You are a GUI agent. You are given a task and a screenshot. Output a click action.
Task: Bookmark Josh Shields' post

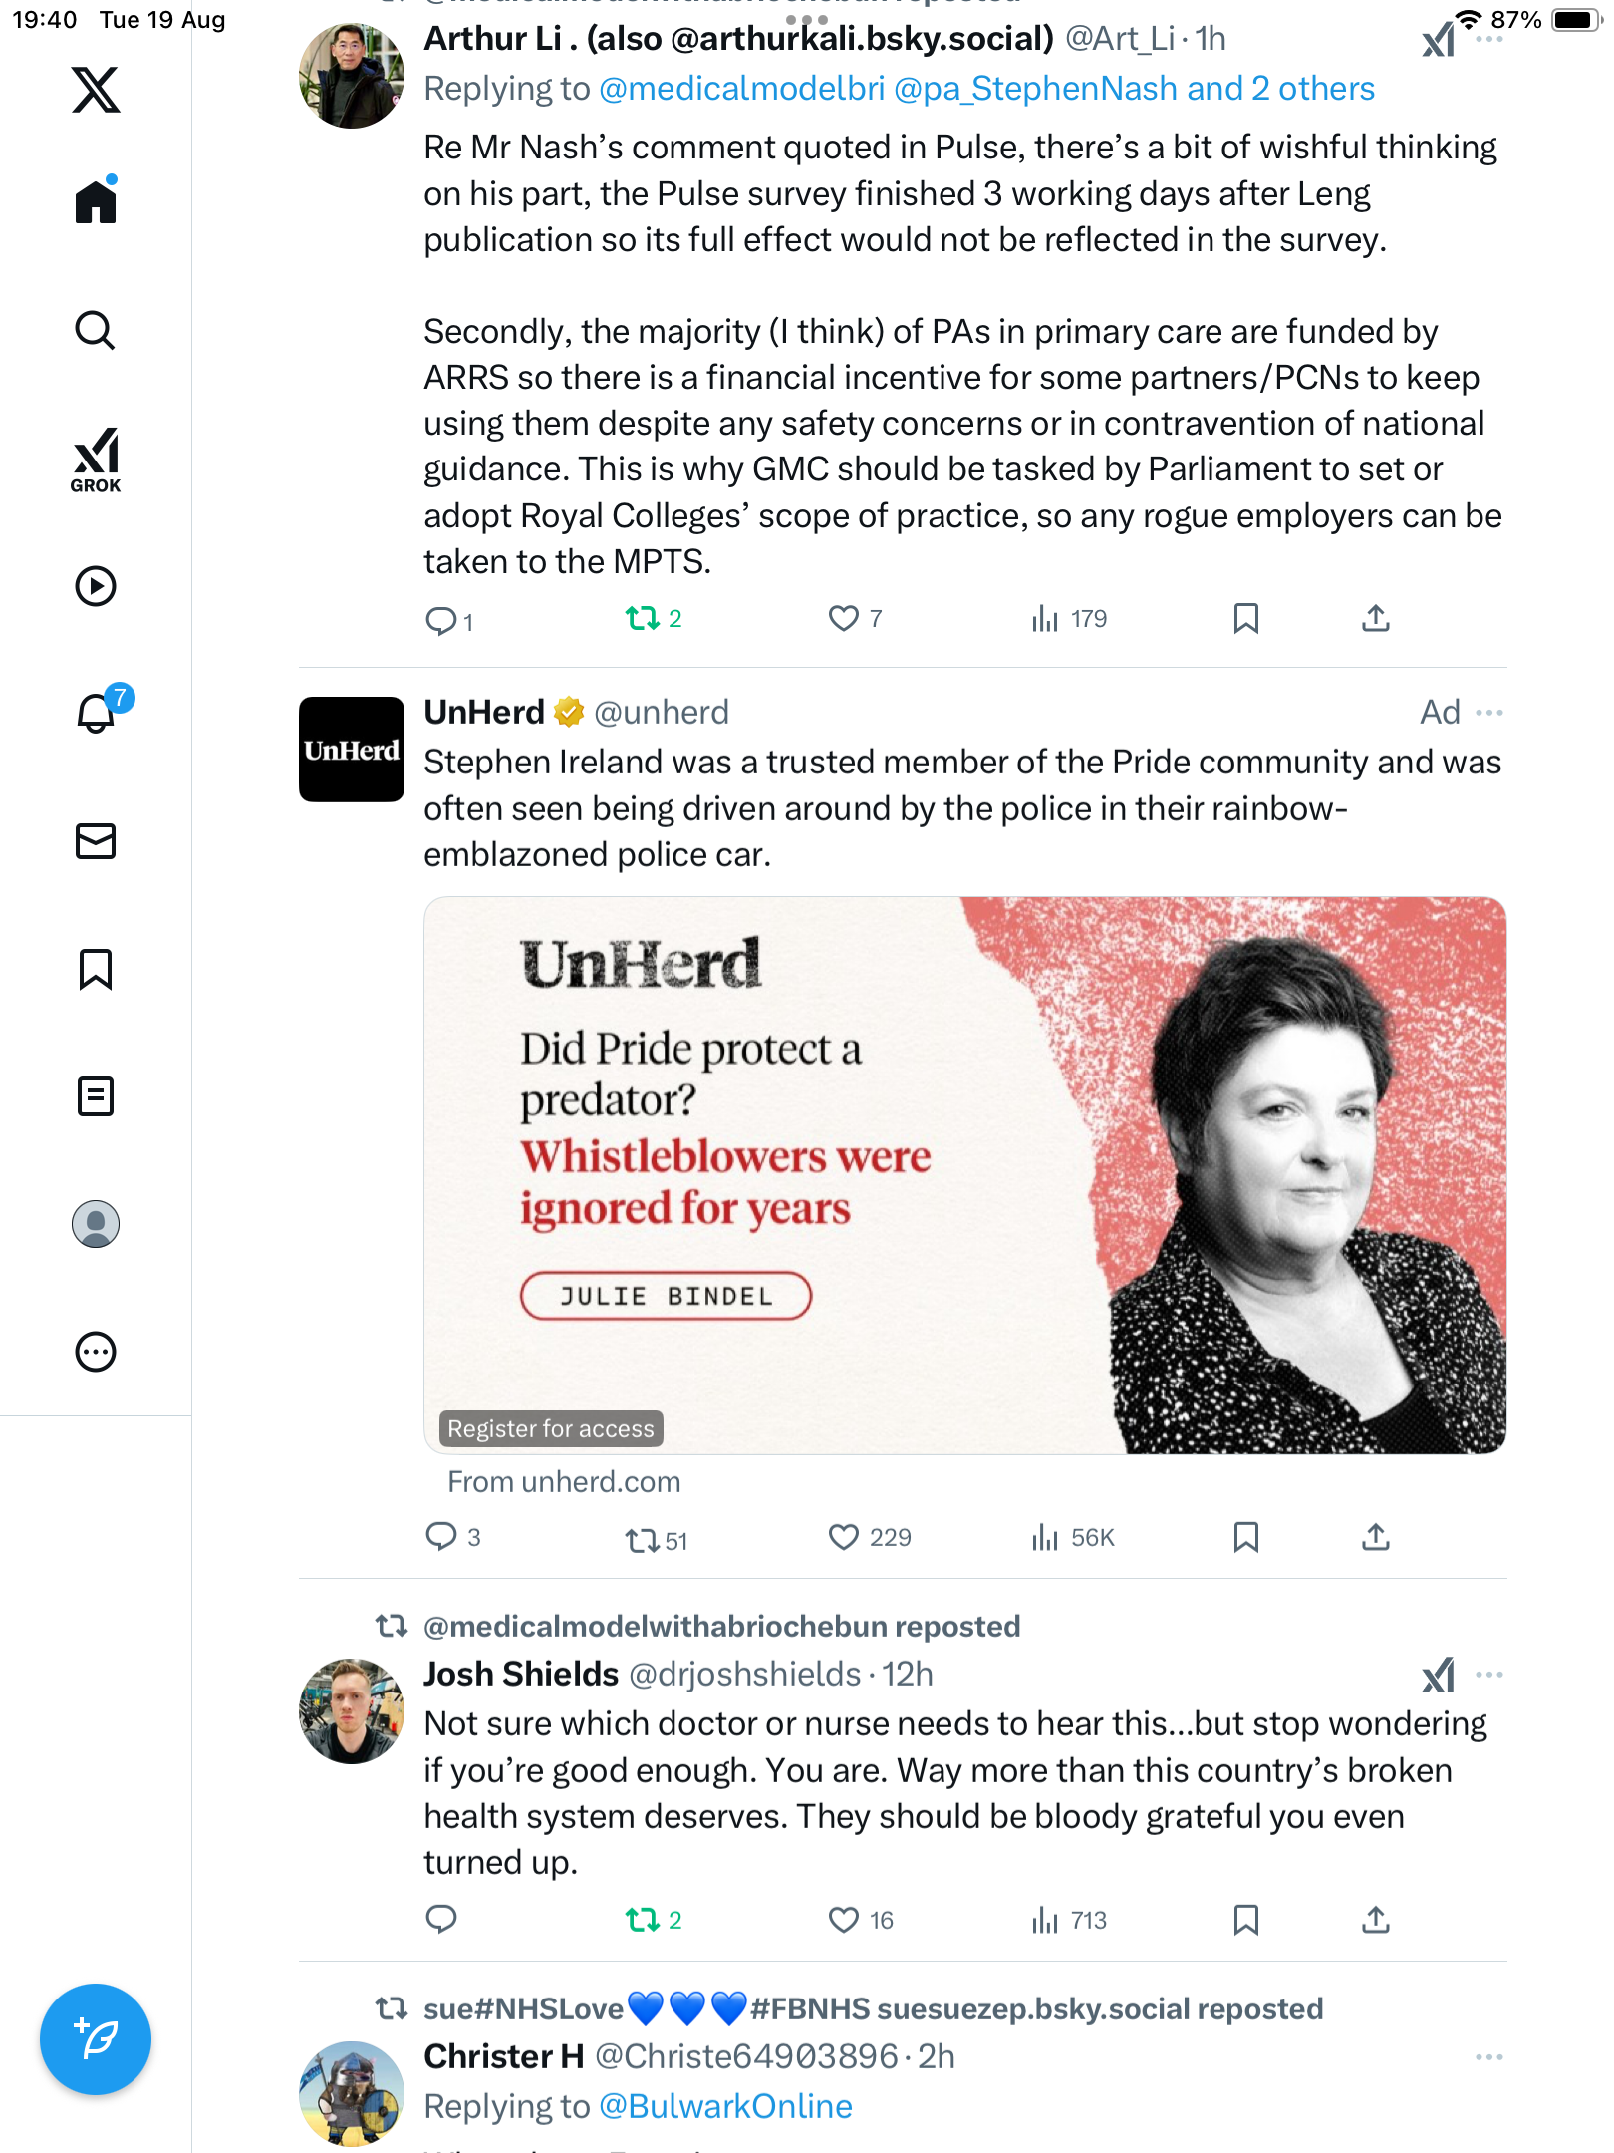[1245, 1920]
